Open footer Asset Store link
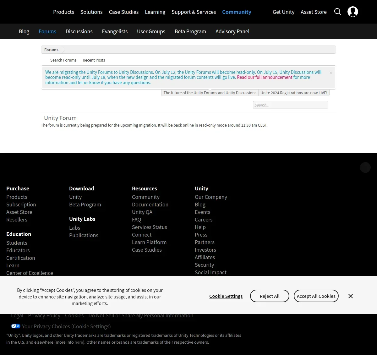This screenshot has height=355, width=377. point(19,212)
